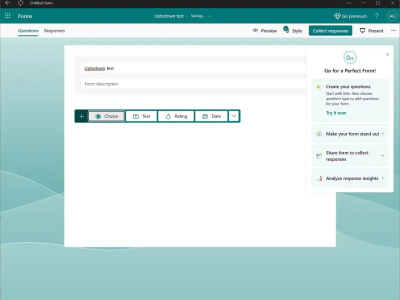Close the Perfect Form panel
400x300 pixels.
[387, 54]
